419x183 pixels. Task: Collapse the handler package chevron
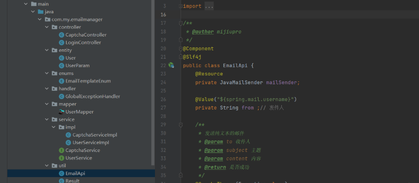point(47,89)
